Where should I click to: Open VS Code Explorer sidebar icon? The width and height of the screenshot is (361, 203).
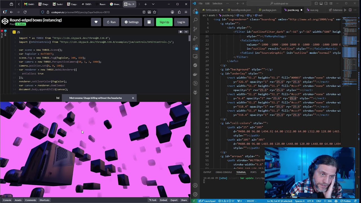[195, 11]
